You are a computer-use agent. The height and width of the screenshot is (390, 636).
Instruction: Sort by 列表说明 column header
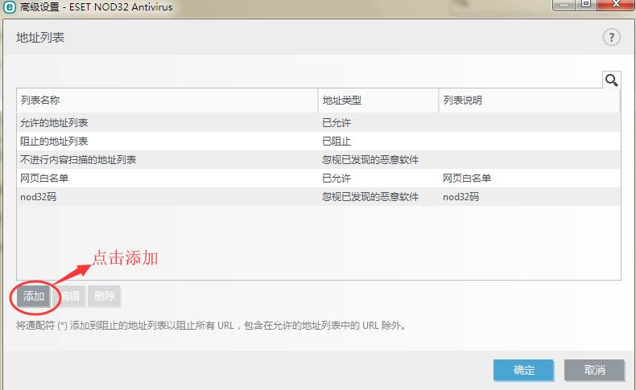click(x=529, y=100)
